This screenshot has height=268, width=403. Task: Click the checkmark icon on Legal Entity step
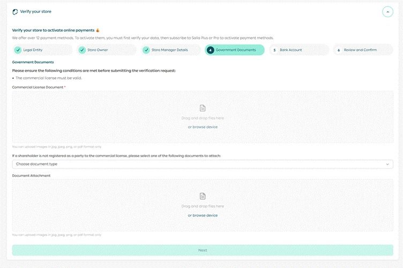click(x=18, y=50)
